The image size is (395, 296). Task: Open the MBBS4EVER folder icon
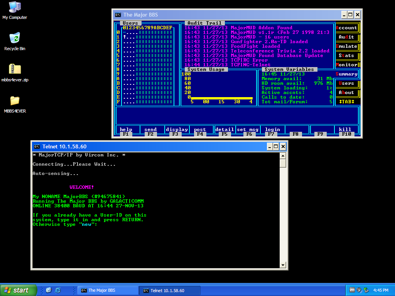pyautogui.click(x=15, y=101)
